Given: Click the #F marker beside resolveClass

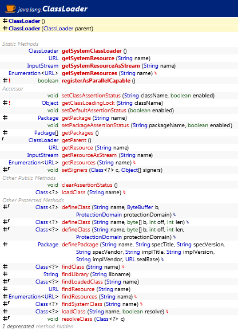Looking at the screenshot, I should tap(6, 319).
